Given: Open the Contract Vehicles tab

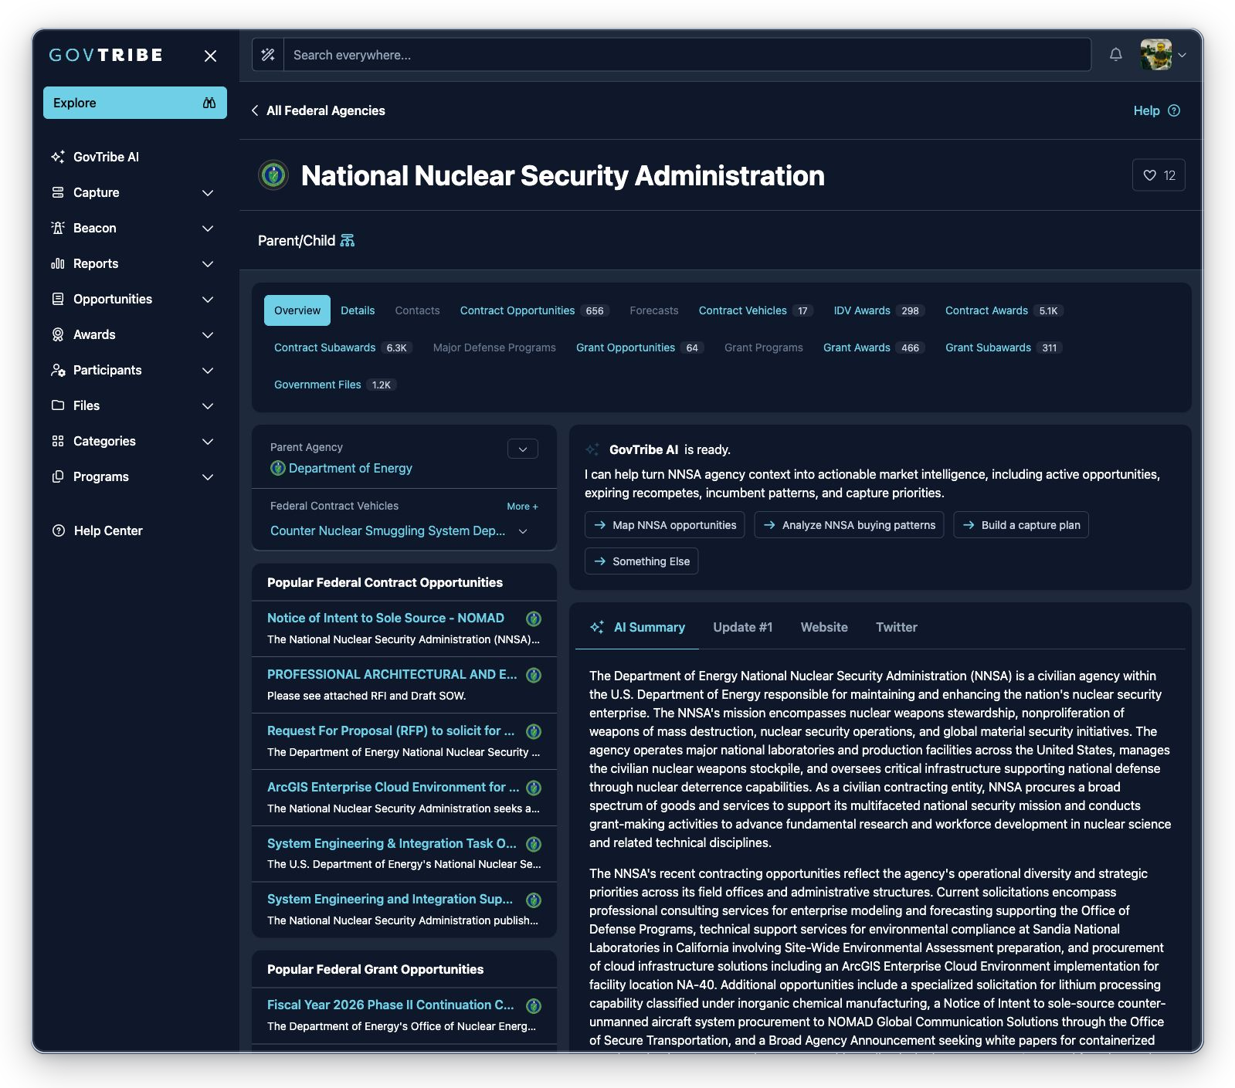Looking at the screenshot, I should click(x=756, y=310).
